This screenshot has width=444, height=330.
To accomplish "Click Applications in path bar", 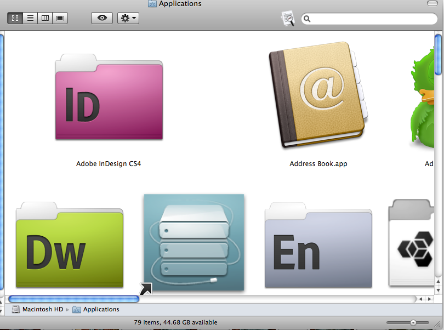I will coord(96,309).
